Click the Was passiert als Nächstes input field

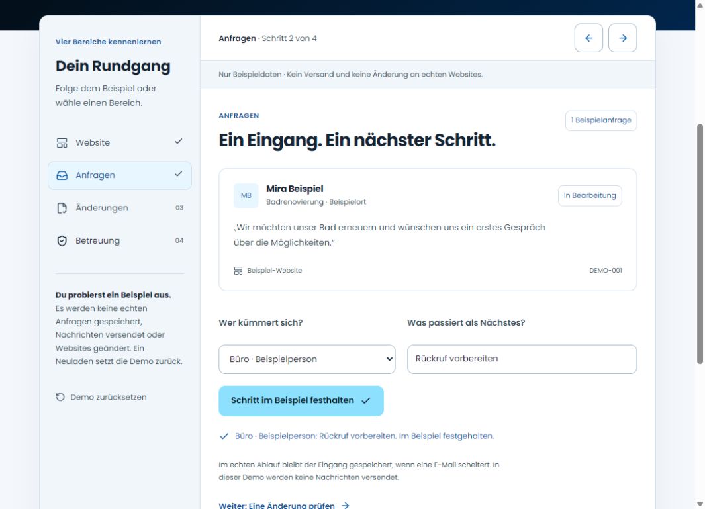pos(522,359)
